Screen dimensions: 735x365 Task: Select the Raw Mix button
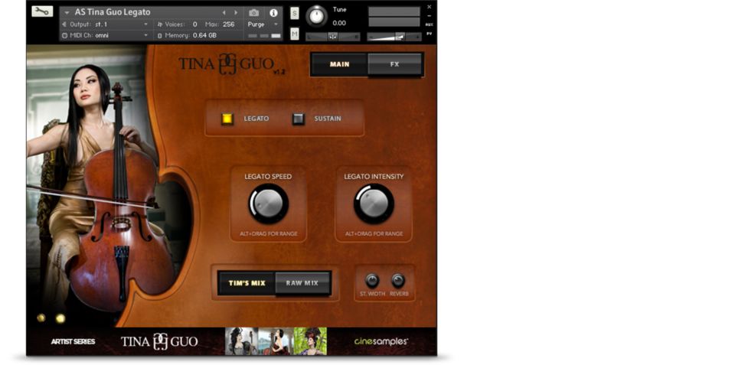tap(302, 283)
